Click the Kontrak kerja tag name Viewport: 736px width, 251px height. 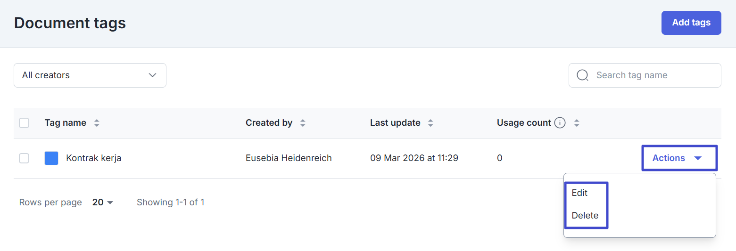tap(93, 158)
